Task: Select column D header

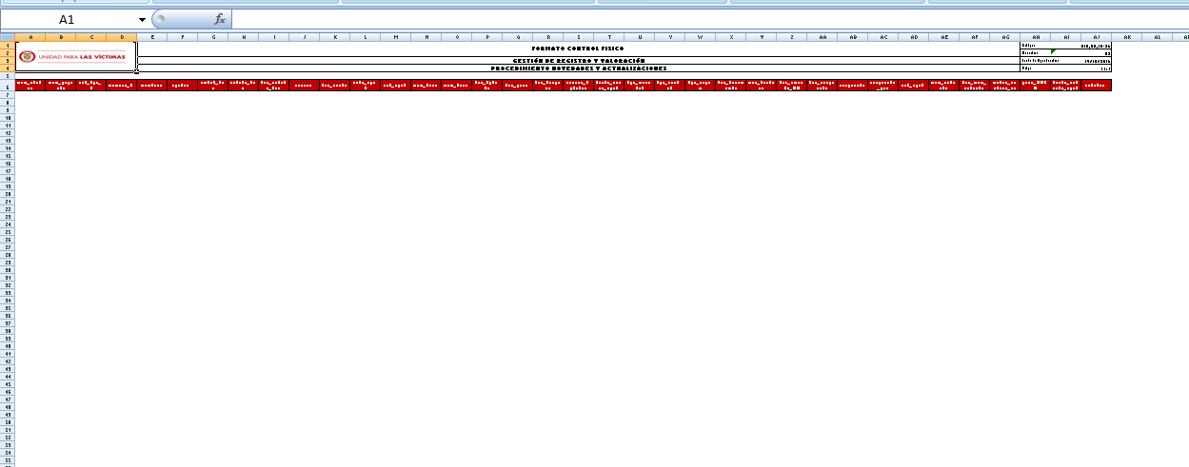Action: [x=122, y=37]
